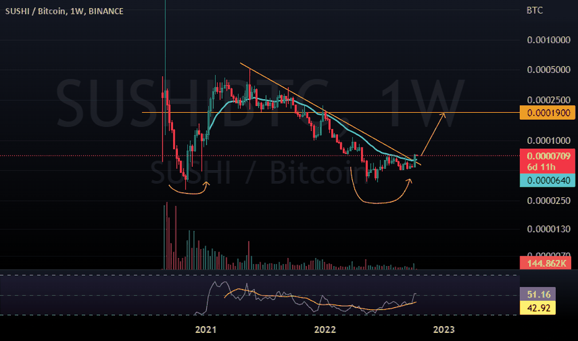Click the teal moving average value 0.0000640
This screenshot has height=341, width=578.
tap(548, 180)
